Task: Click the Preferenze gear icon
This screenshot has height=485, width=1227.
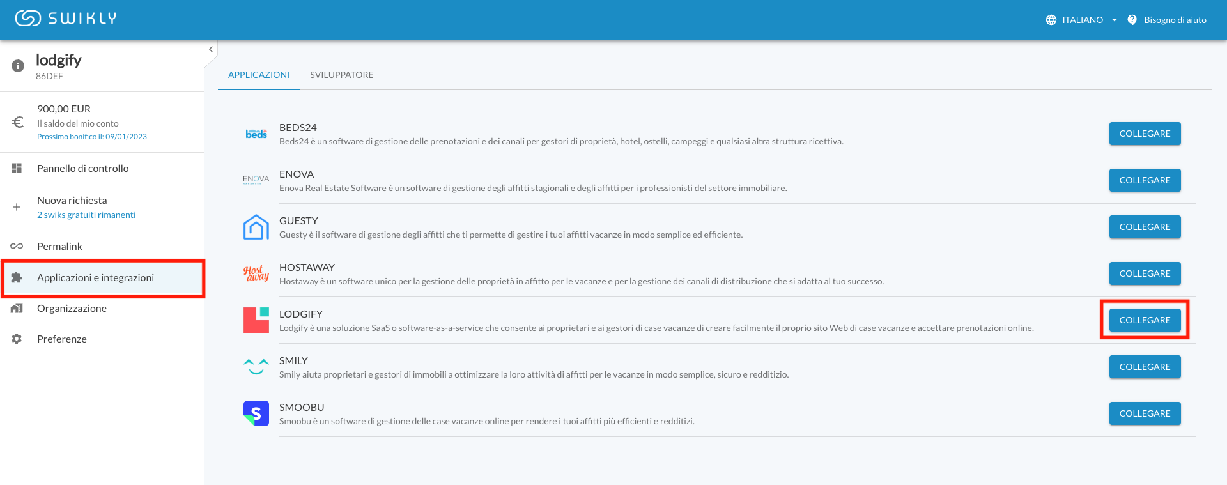Action: tap(17, 339)
